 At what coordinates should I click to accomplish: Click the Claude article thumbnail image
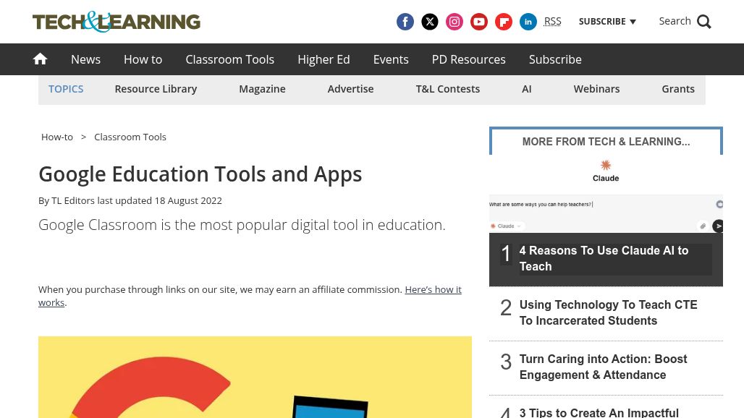tap(606, 195)
